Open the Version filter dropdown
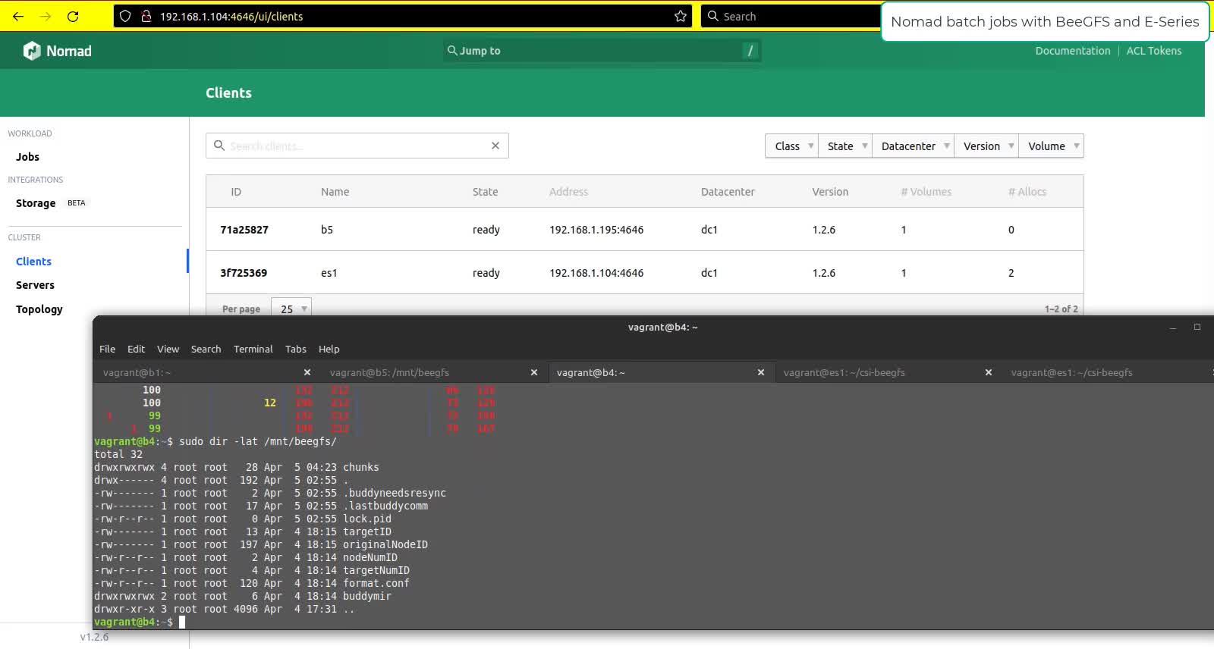Image resolution: width=1214 pixels, height=649 pixels. [986, 146]
